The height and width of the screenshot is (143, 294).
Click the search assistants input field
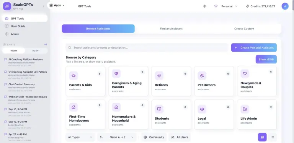coord(147,47)
